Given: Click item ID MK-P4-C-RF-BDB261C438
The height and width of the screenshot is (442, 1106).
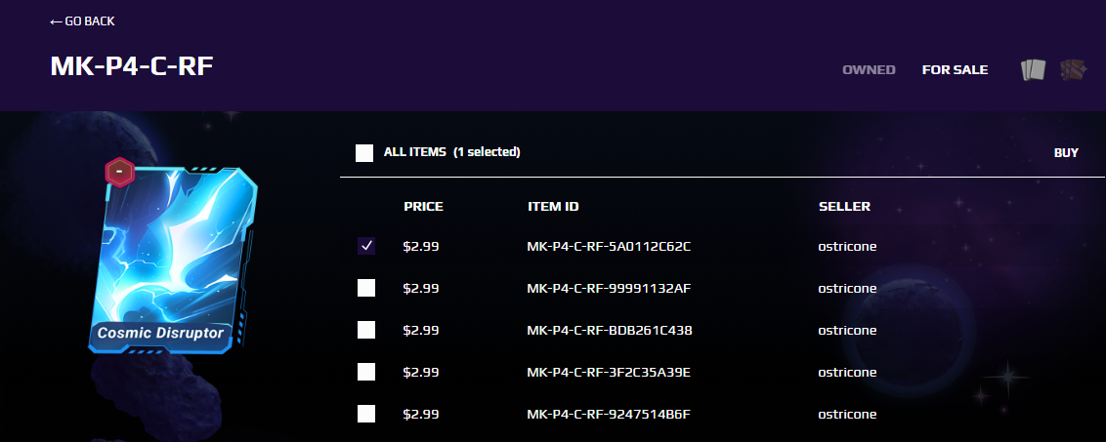Looking at the screenshot, I should coord(610,330).
